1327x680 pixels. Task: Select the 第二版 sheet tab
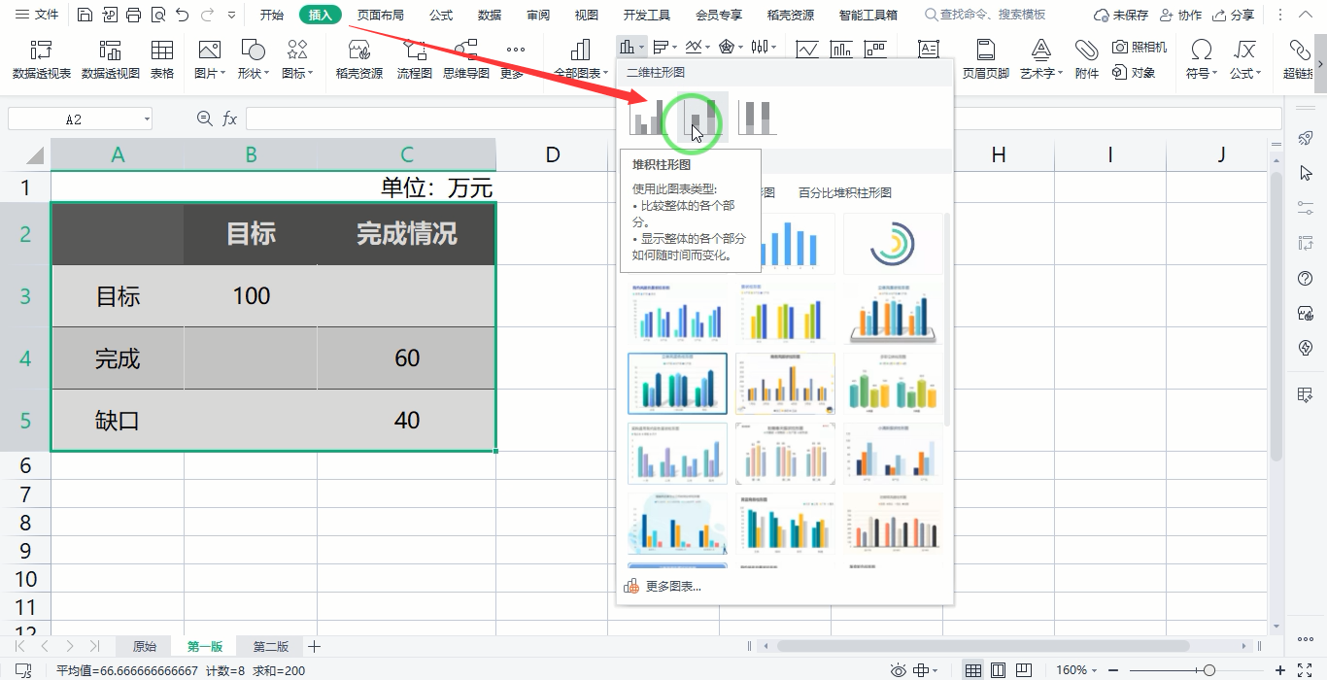pos(271,646)
